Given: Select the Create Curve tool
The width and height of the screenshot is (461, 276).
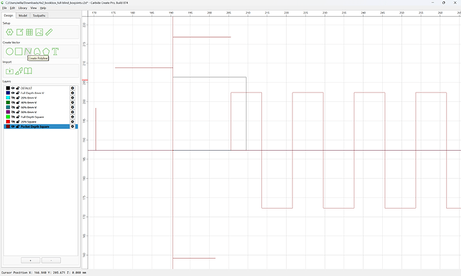Looking at the screenshot, I should [37, 51].
